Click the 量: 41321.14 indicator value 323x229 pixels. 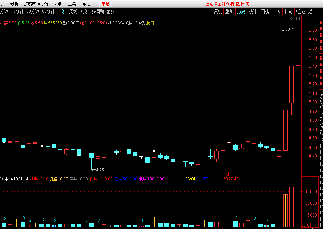(x=17, y=179)
